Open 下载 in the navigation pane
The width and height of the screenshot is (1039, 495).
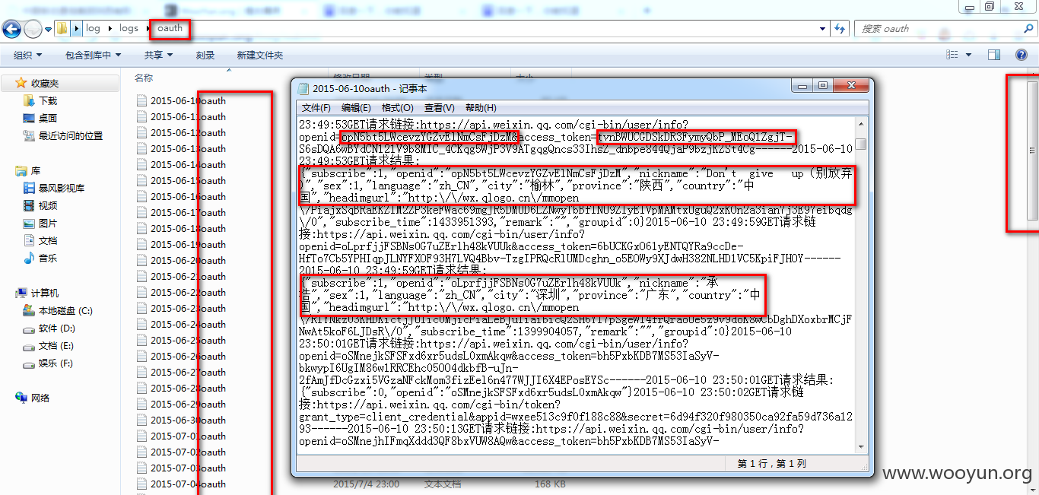pyautogui.click(x=48, y=100)
